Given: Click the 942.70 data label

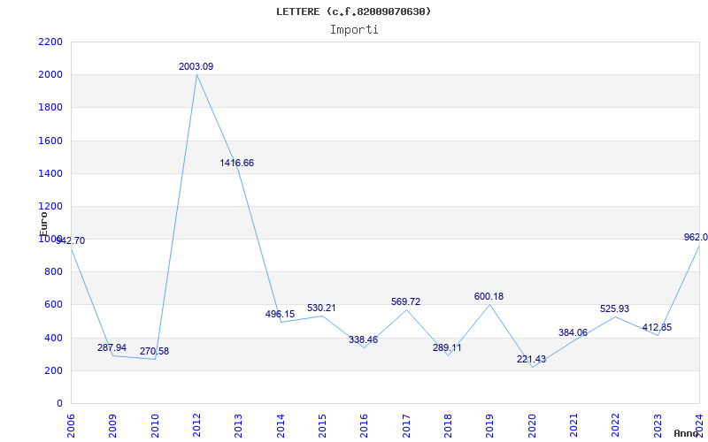Looking at the screenshot, I should (70, 240).
